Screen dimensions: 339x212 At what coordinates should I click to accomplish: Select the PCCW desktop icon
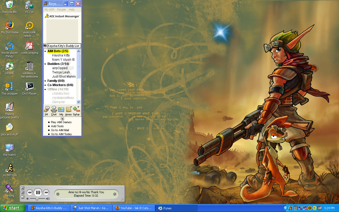(x=29, y=7)
